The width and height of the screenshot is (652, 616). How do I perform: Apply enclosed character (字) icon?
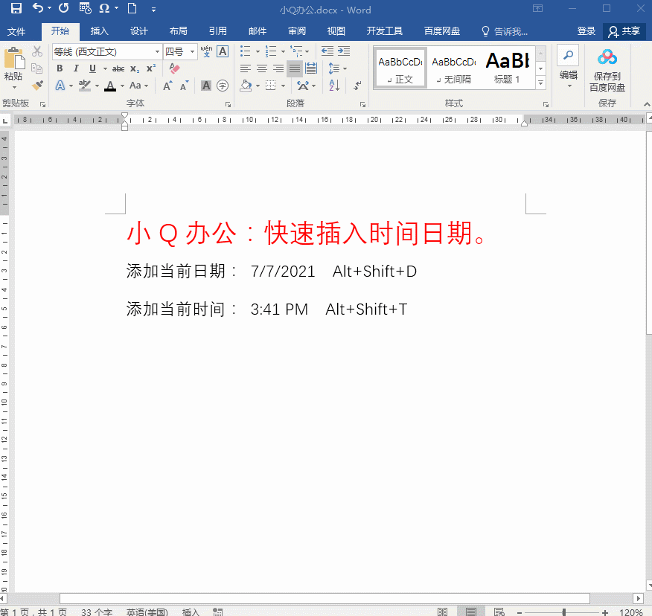coord(223,86)
